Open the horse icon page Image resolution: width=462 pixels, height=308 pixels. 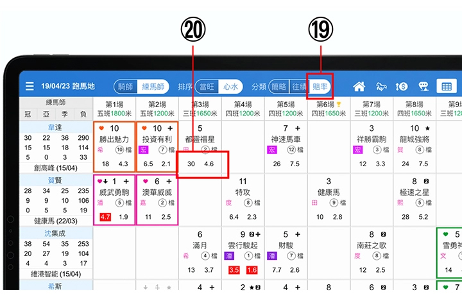point(381,87)
